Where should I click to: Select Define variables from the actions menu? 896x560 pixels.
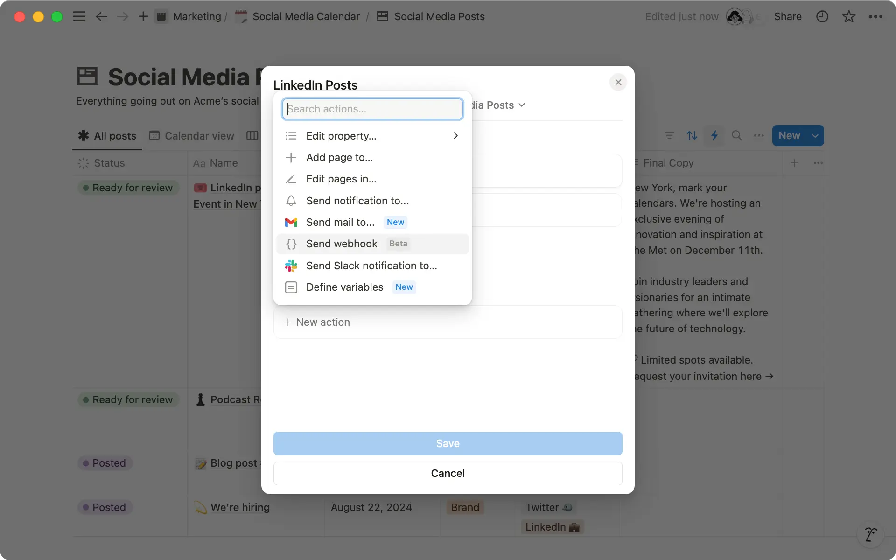(345, 287)
